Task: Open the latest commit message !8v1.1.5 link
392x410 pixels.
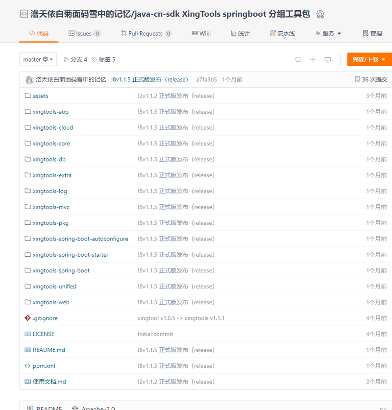Action: [x=149, y=79]
